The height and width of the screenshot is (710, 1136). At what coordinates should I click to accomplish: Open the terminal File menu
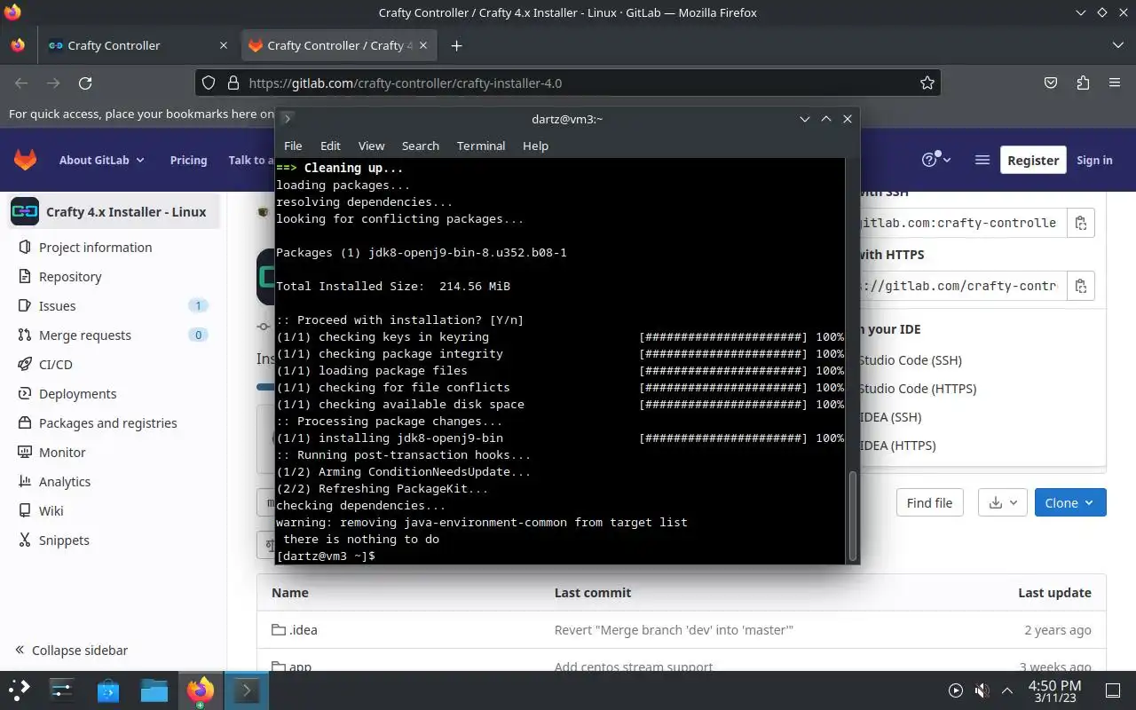(x=293, y=146)
